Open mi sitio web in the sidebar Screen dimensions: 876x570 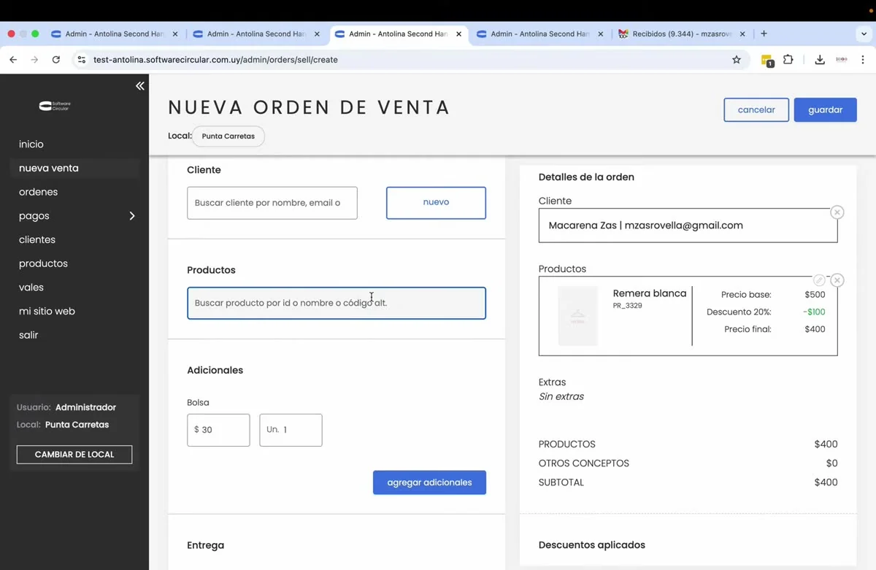(47, 311)
